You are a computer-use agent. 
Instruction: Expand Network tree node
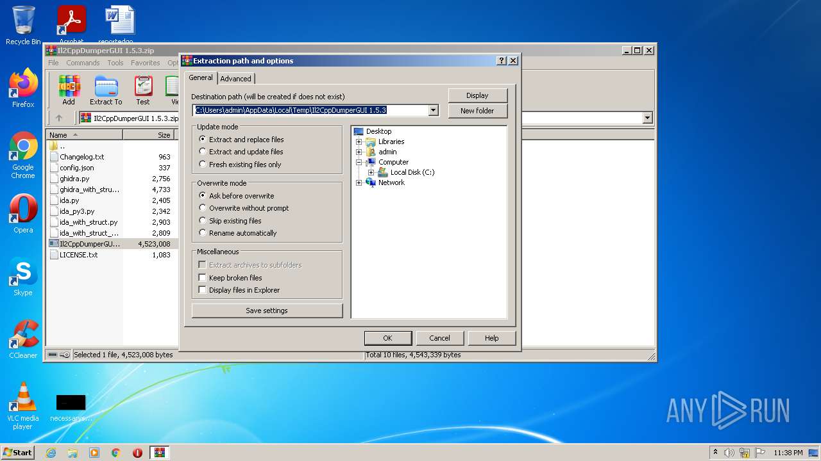pos(359,182)
